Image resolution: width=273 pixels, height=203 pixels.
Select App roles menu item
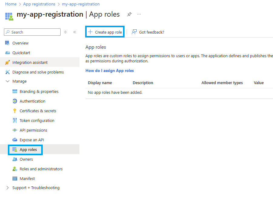[x=40, y=149]
